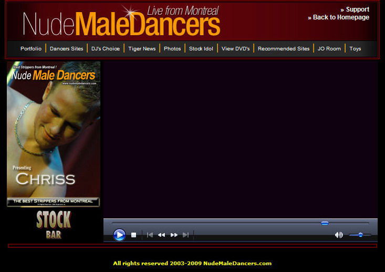Open DJ's Choice section

106,49
